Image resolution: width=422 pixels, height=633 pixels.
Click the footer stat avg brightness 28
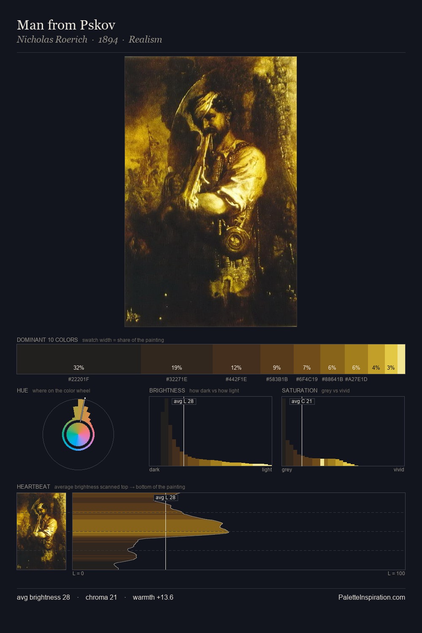tap(43, 597)
